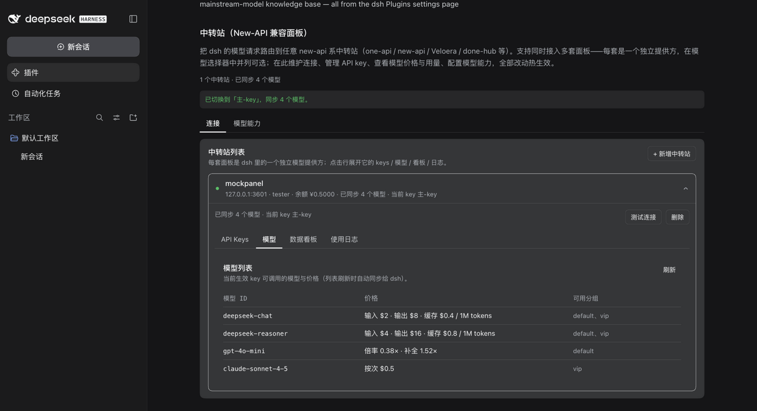The height and width of the screenshot is (411, 757).
Task: Select the 模型 tab
Action: pos(269,239)
